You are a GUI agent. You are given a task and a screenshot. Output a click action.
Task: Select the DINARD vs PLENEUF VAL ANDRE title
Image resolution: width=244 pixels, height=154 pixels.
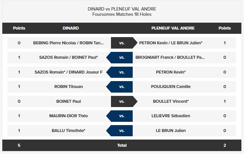click(x=122, y=9)
